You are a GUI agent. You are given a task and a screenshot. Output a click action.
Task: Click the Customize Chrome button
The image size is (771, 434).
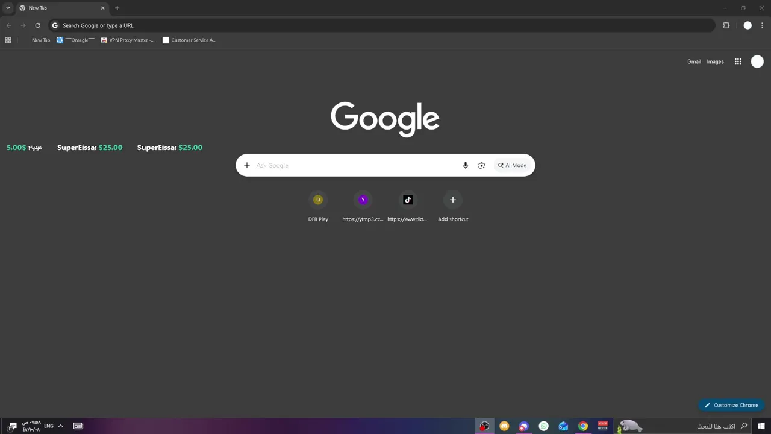click(x=731, y=405)
